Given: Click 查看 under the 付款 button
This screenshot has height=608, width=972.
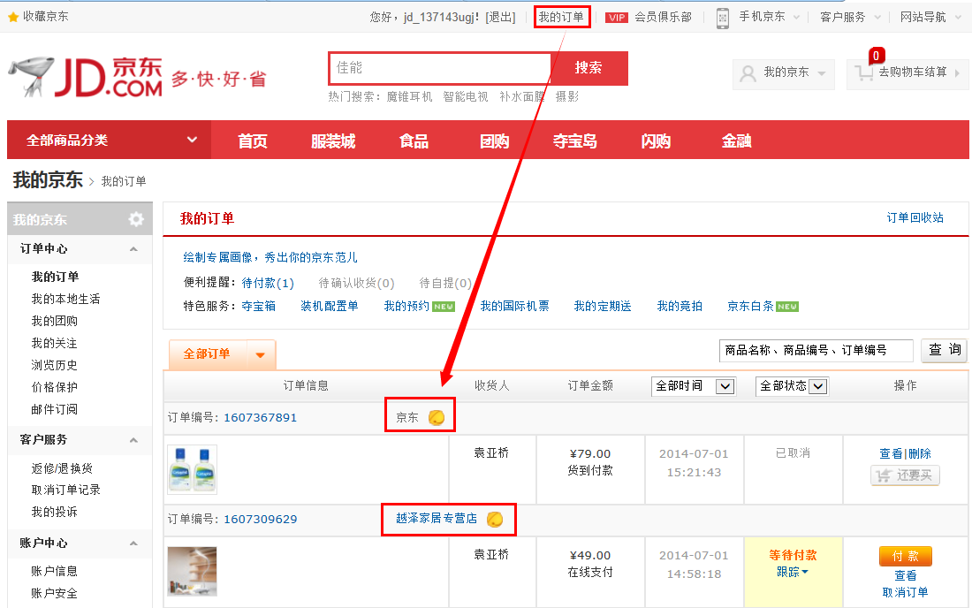Looking at the screenshot, I should (905, 575).
